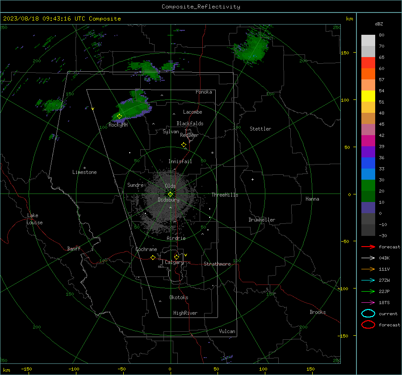Click the Sylvan town label
This screenshot has width=402, height=375.
point(171,132)
